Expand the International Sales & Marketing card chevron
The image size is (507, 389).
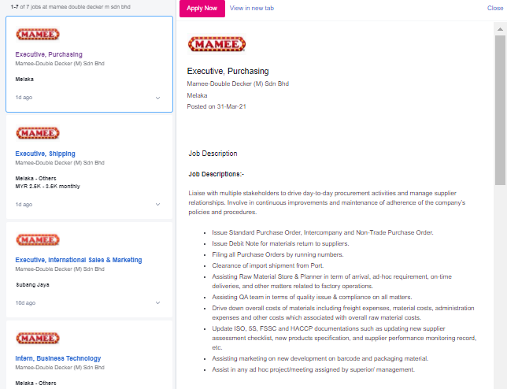(x=157, y=303)
